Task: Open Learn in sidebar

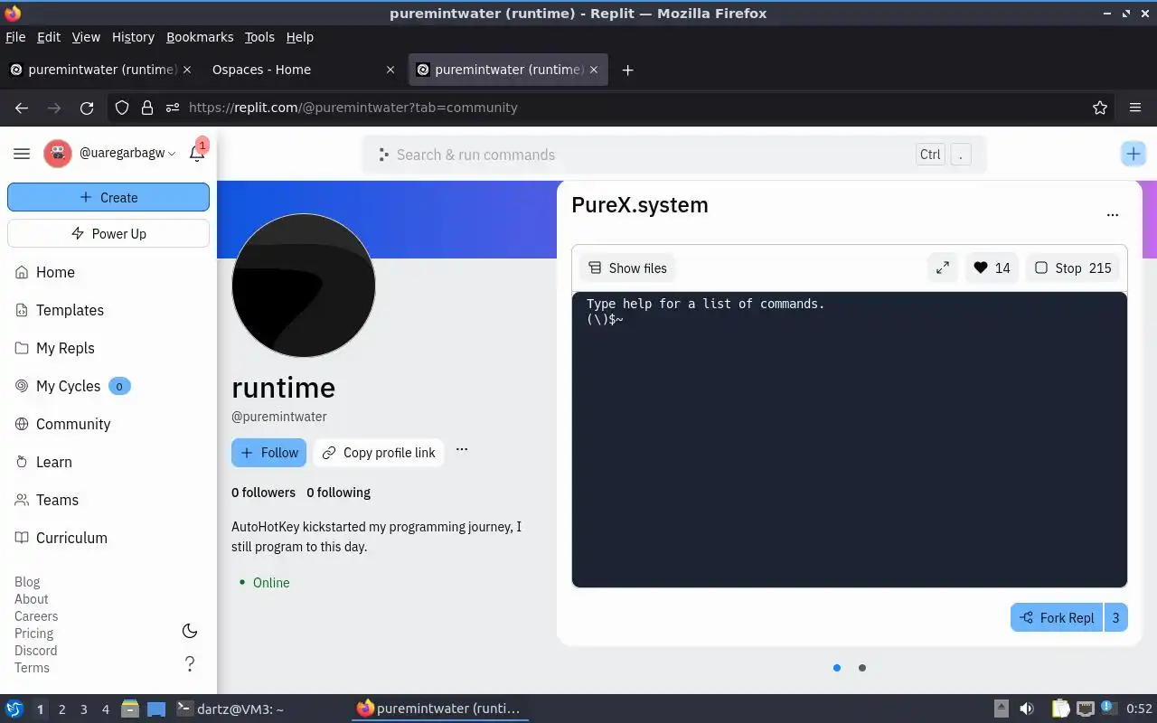Action: coord(108,462)
